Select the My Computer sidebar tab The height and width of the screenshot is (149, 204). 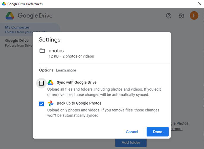point(30,30)
